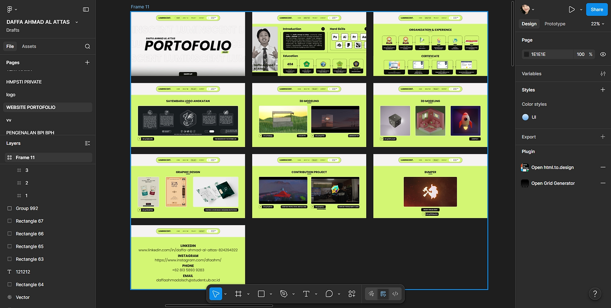611x308 pixels.
Task: Open the HMPSTI PRIVATE page
Action: [x=48, y=82]
